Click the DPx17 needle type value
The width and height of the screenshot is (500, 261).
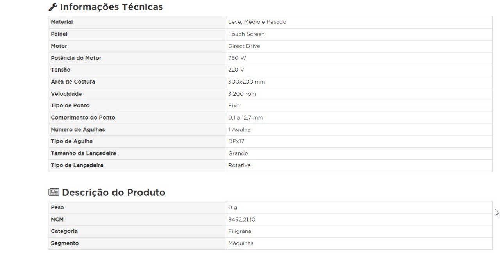[236, 141]
